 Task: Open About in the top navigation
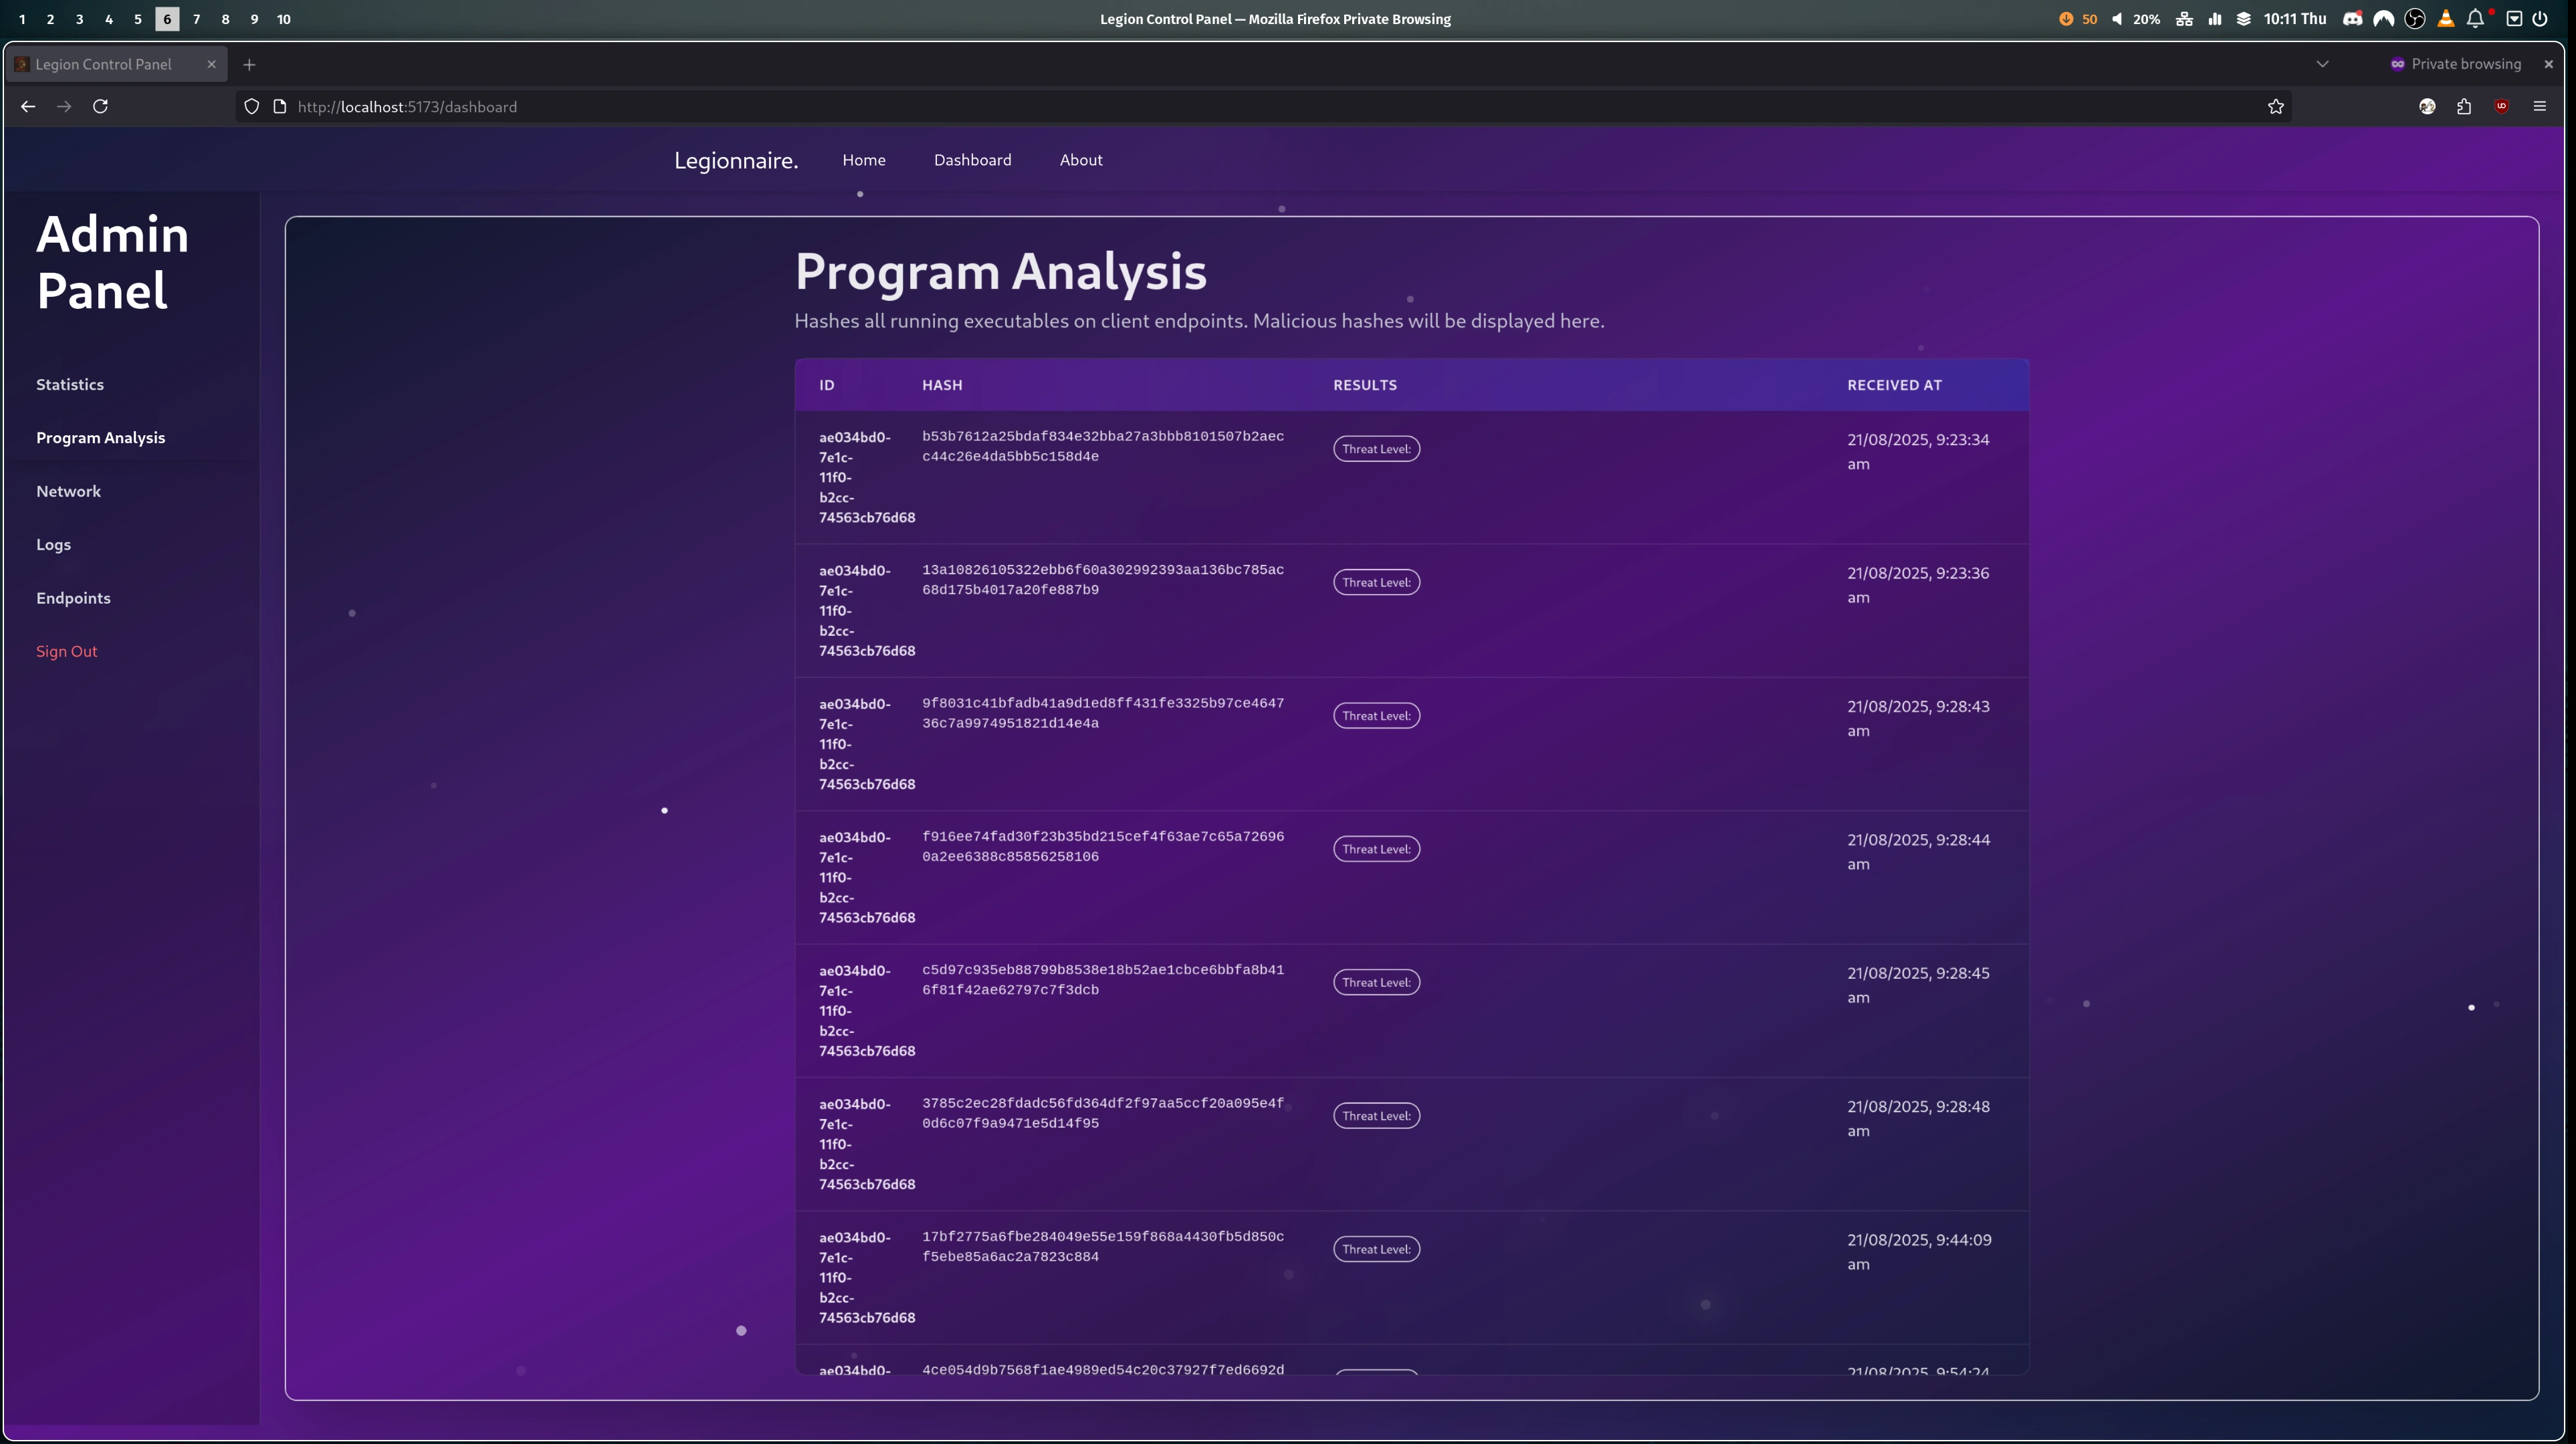click(1081, 160)
